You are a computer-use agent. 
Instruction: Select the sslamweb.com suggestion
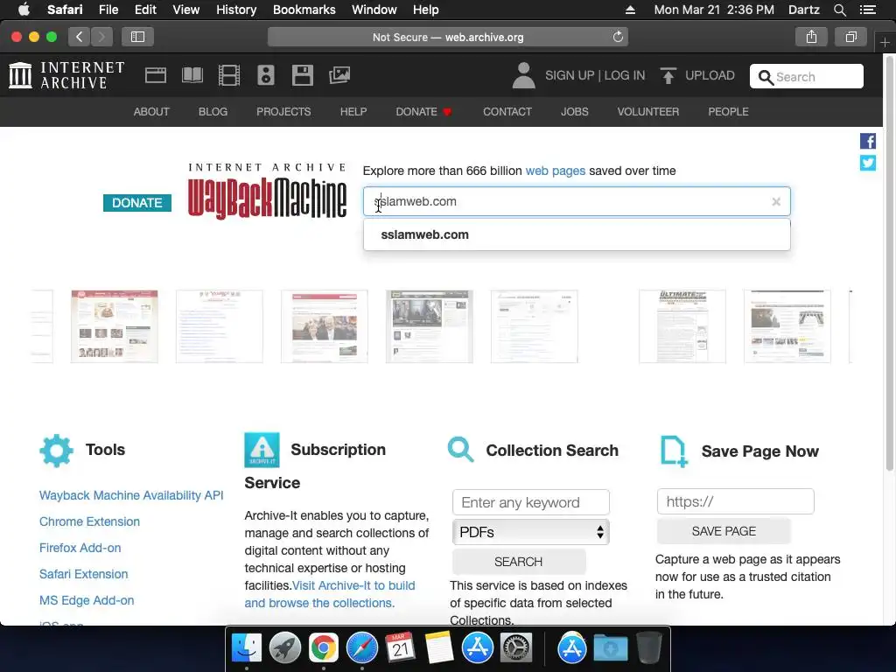pos(577,234)
